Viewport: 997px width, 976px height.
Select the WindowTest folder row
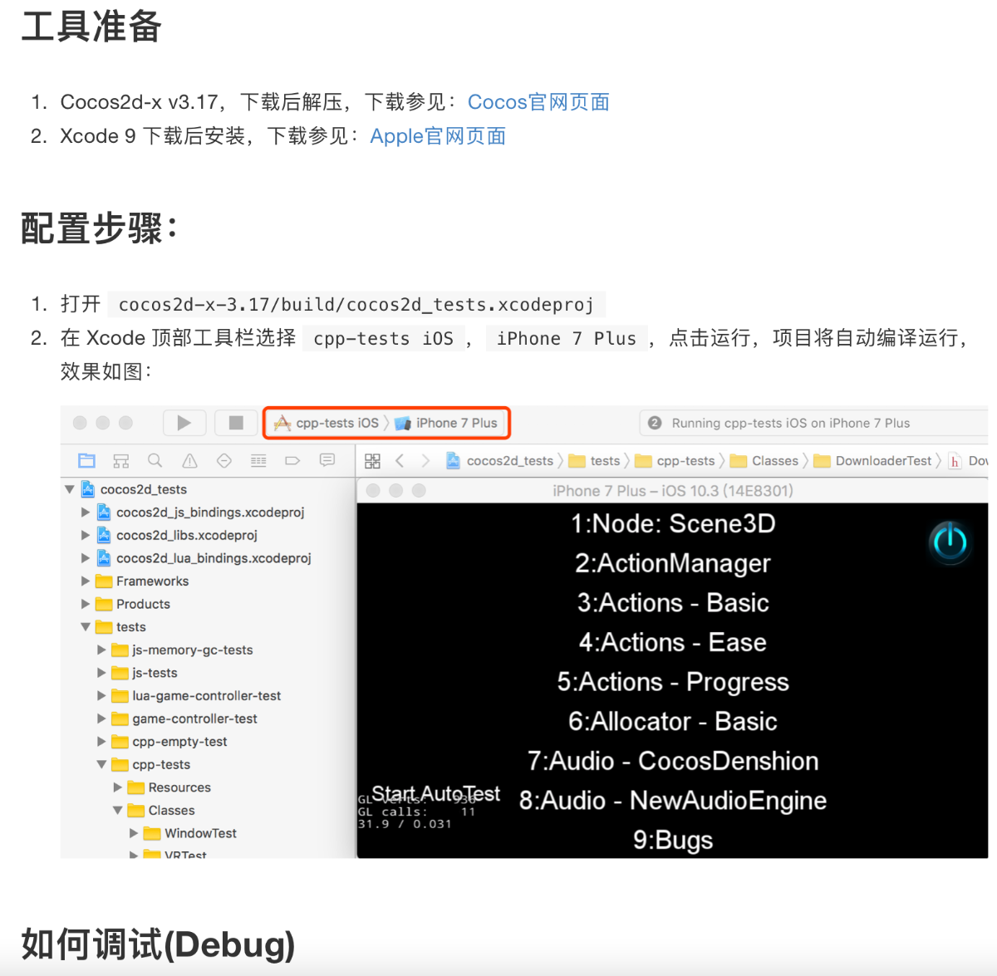tap(208, 833)
